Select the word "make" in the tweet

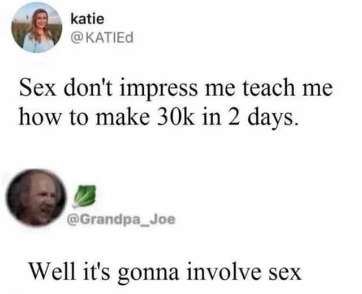pyautogui.click(x=122, y=117)
